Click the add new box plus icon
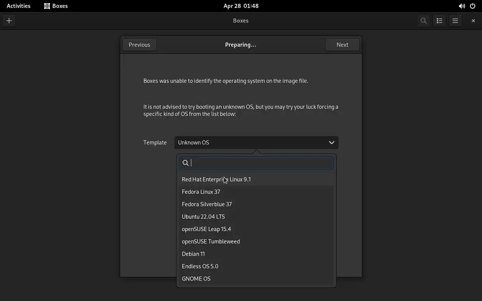The width and height of the screenshot is (482, 301). coord(9,21)
